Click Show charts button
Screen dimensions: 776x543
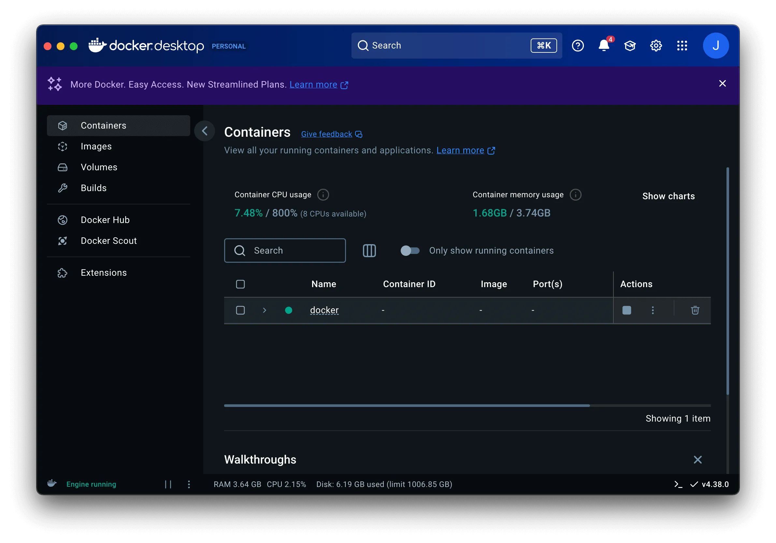click(x=668, y=196)
